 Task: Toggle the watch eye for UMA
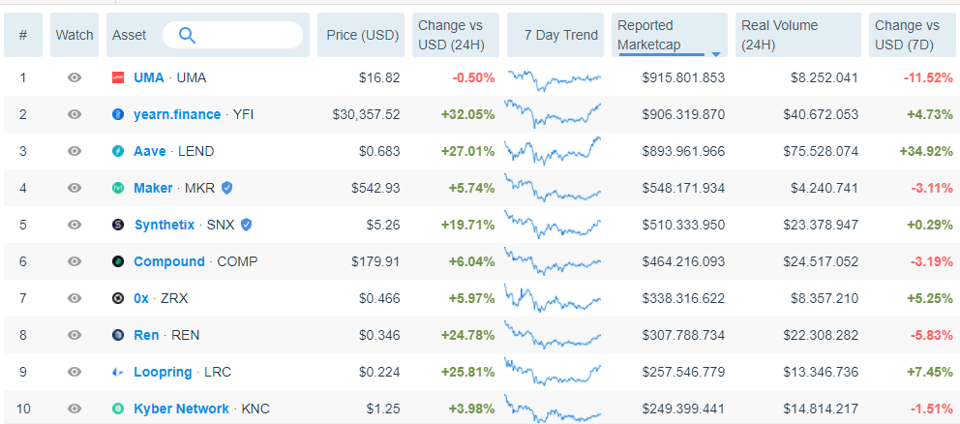click(75, 77)
